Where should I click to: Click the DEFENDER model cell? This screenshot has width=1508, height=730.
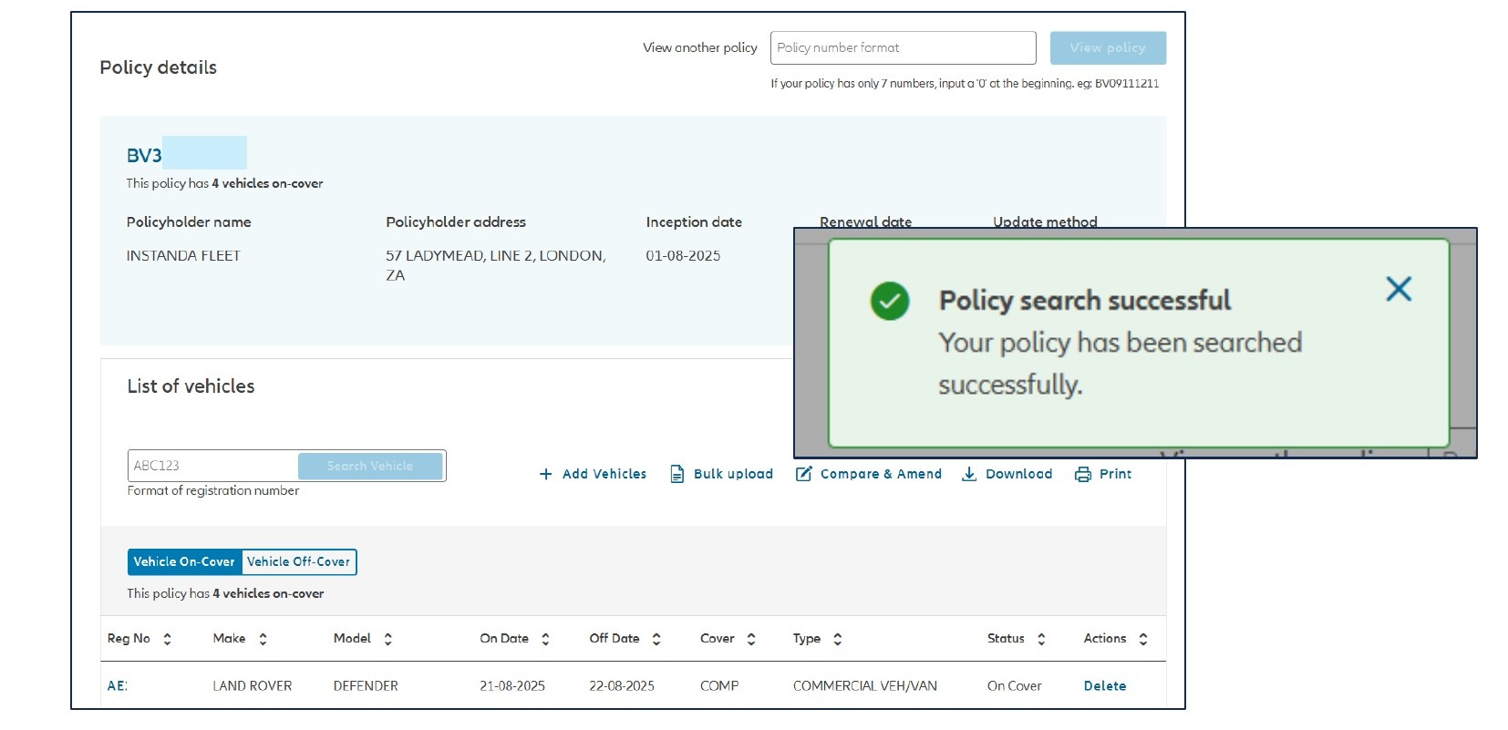366,686
